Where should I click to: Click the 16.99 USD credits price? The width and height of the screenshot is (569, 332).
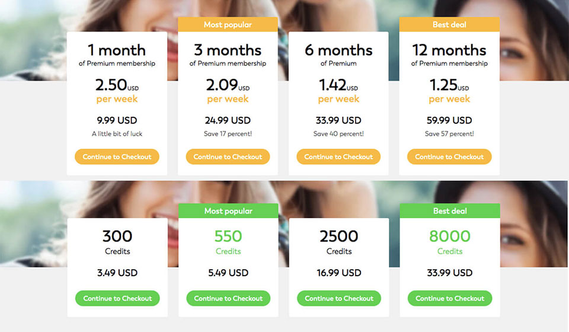pyautogui.click(x=339, y=273)
